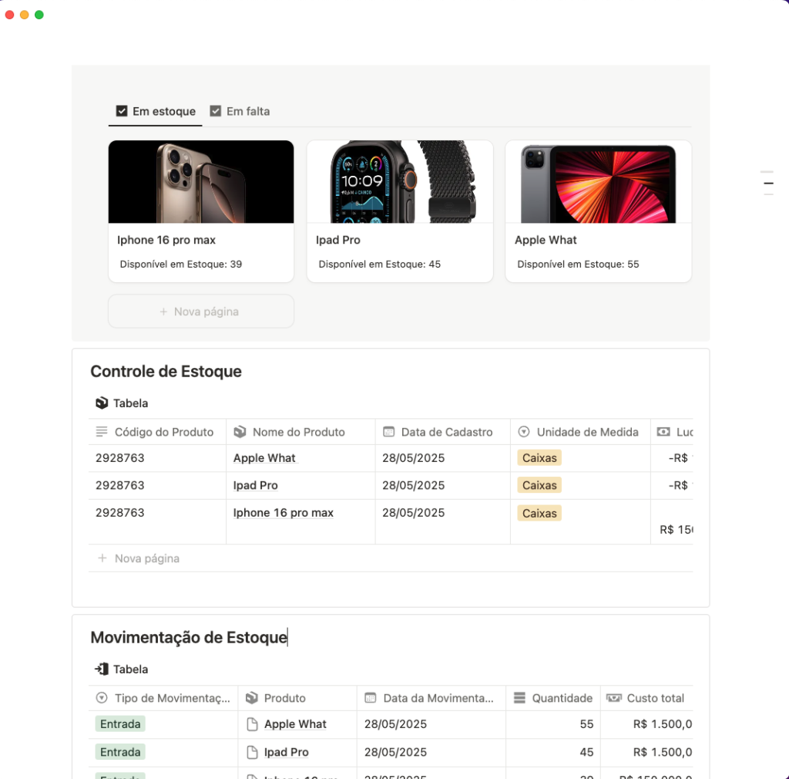Screen dimensions: 789x779
Task: Switch to the Em estoque tab
Action: tap(156, 111)
